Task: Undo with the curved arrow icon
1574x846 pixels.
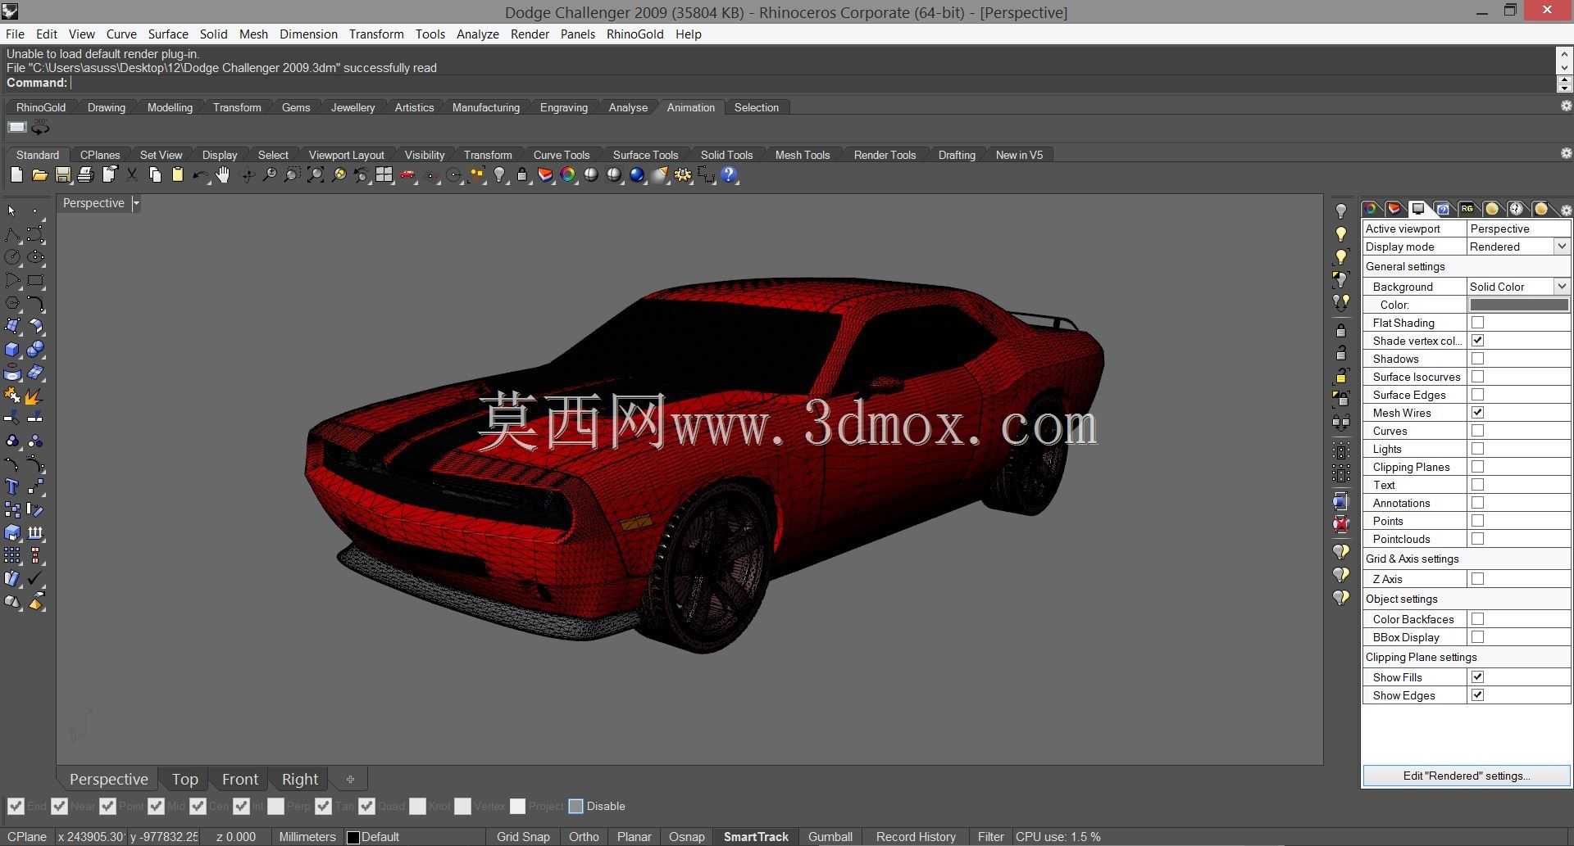Action: click(x=200, y=175)
